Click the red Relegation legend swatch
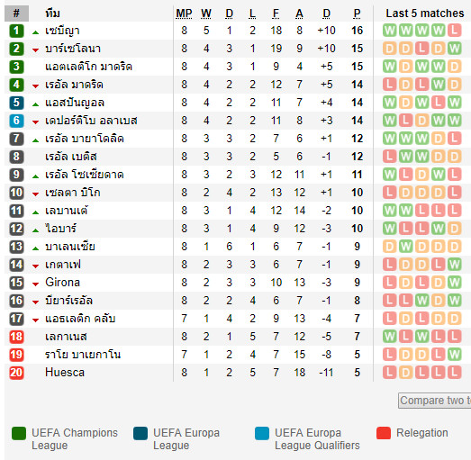The width and height of the screenshot is (471, 460). (x=384, y=433)
